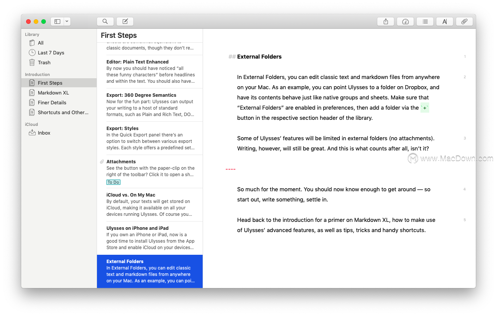Click the External Folders heading in editor
Screen dimensions: 497x316
click(259, 57)
